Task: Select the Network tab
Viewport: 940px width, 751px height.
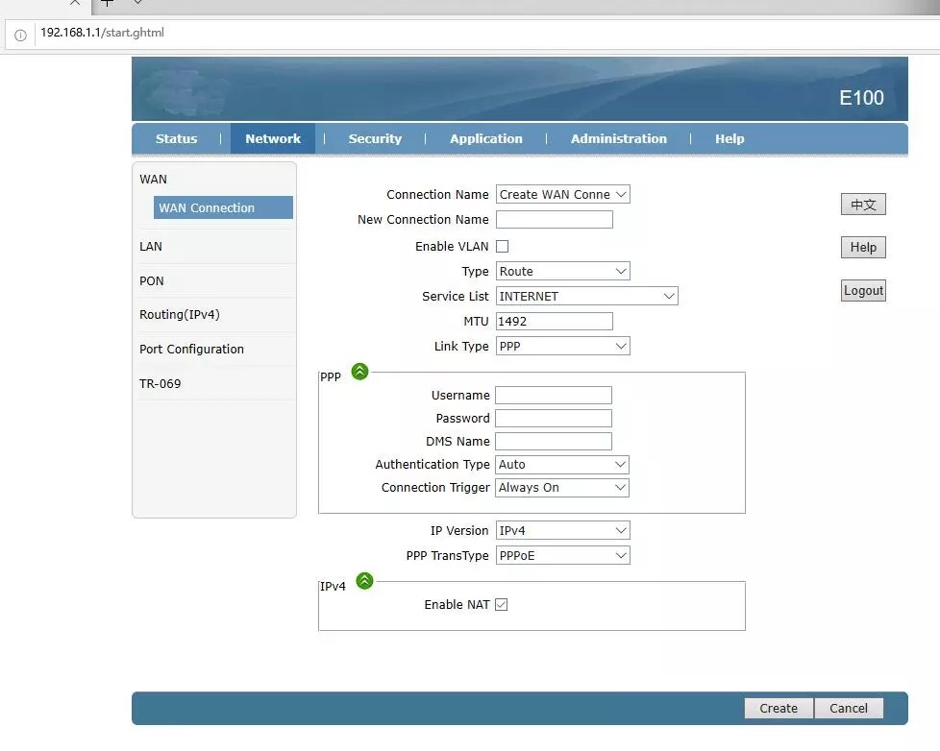Action: click(x=273, y=139)
